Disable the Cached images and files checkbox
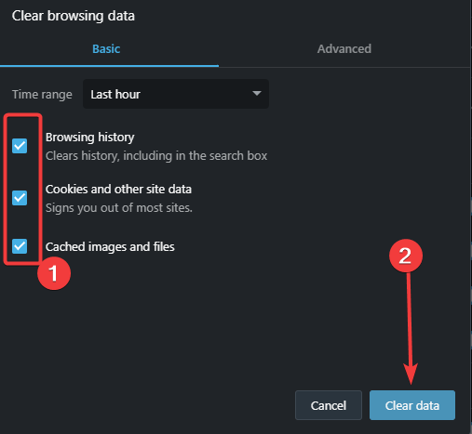 [20, 246]
